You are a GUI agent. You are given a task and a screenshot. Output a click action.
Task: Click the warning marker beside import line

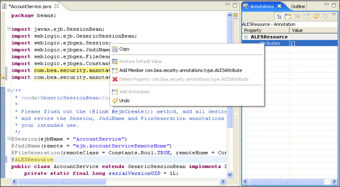3,77
